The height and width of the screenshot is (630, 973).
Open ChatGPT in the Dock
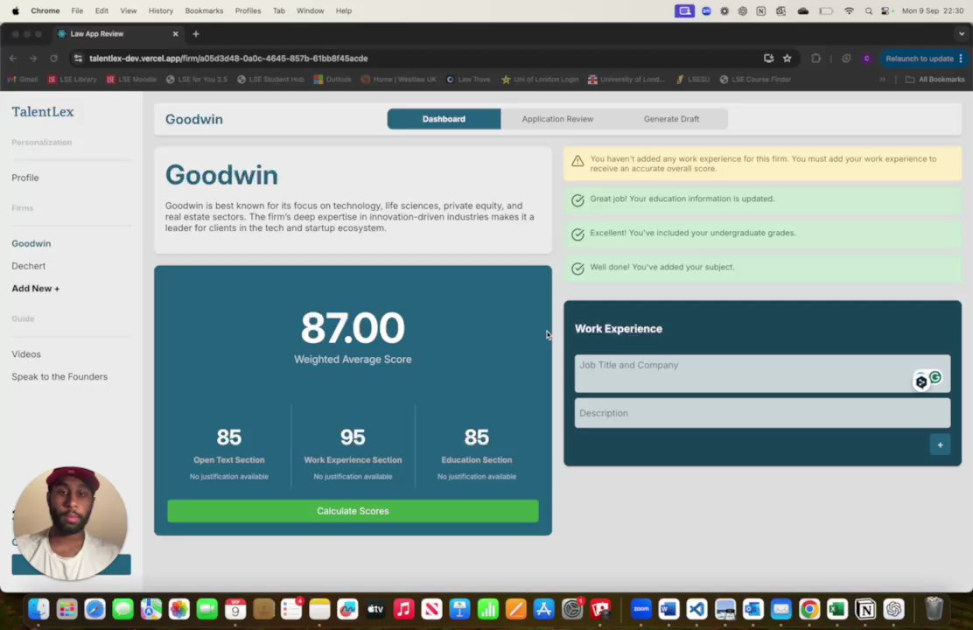tap(893, 609)
